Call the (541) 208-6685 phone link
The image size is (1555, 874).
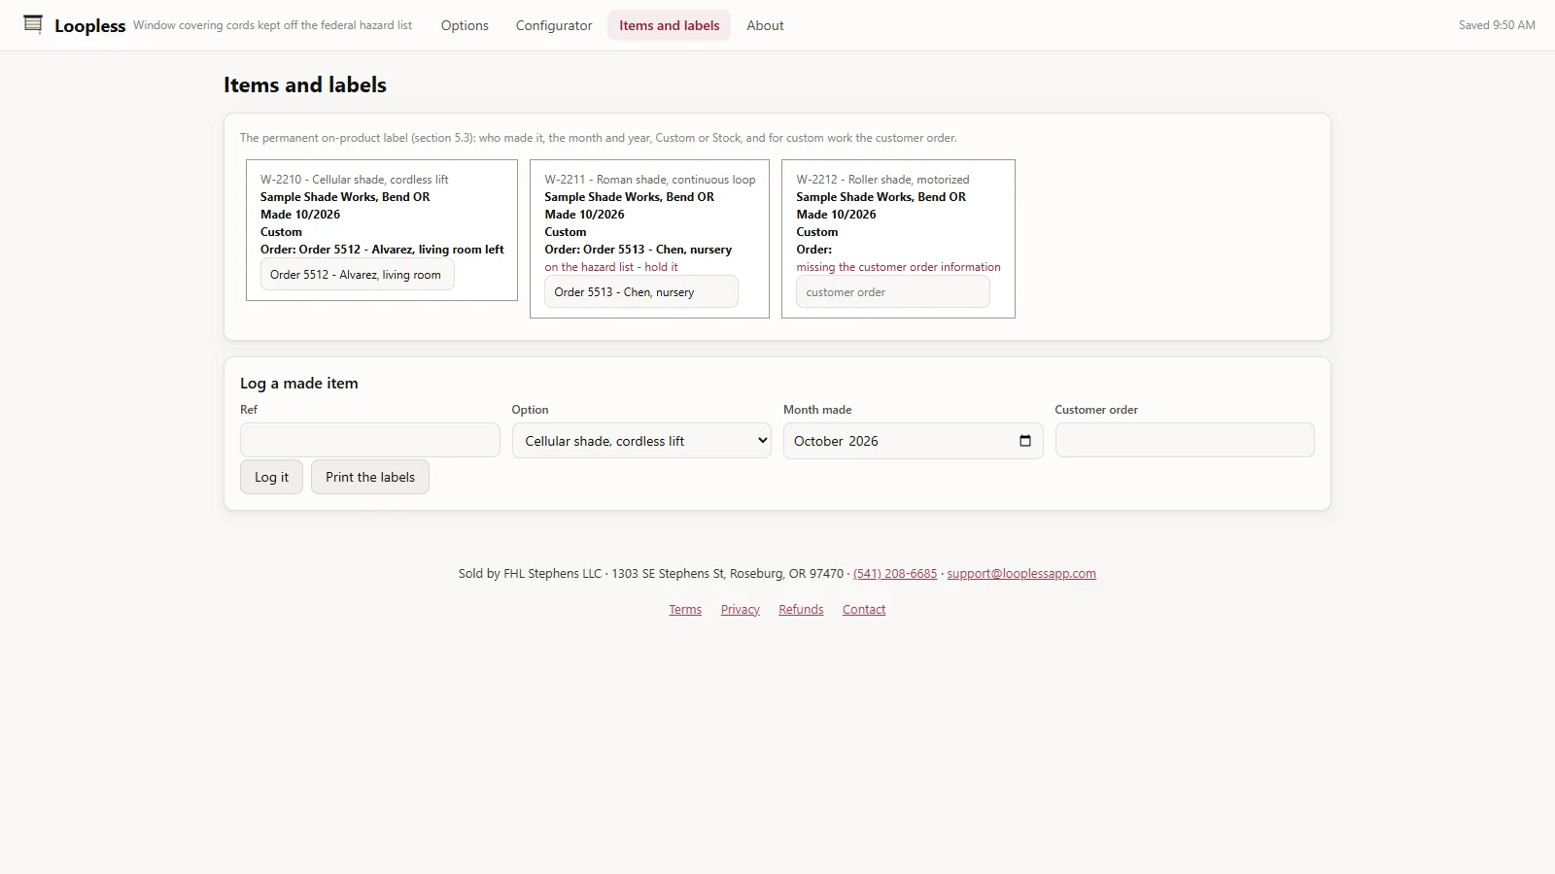pos(895,574)
